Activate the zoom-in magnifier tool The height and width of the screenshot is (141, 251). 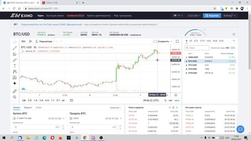click(x=15, y=97)
